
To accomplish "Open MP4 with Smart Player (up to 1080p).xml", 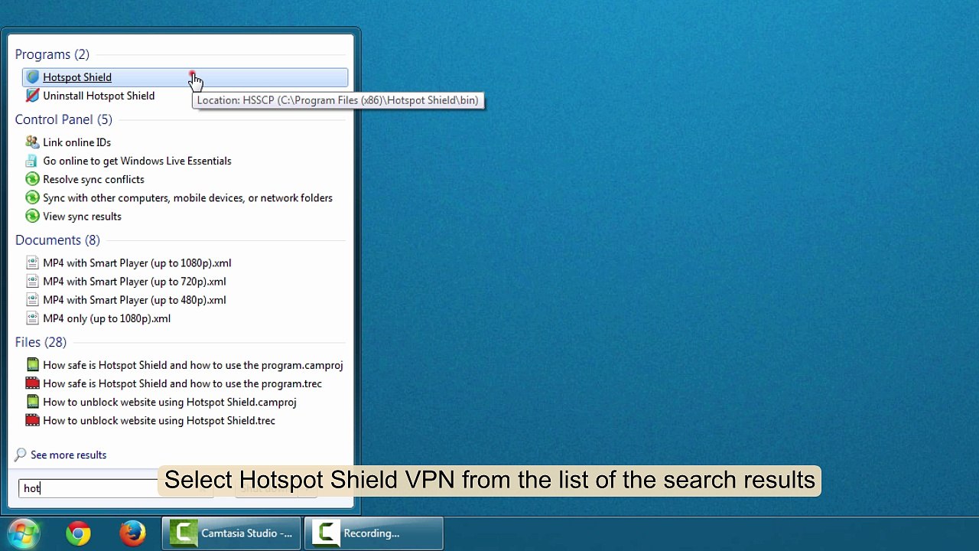I will coord(137,263).
